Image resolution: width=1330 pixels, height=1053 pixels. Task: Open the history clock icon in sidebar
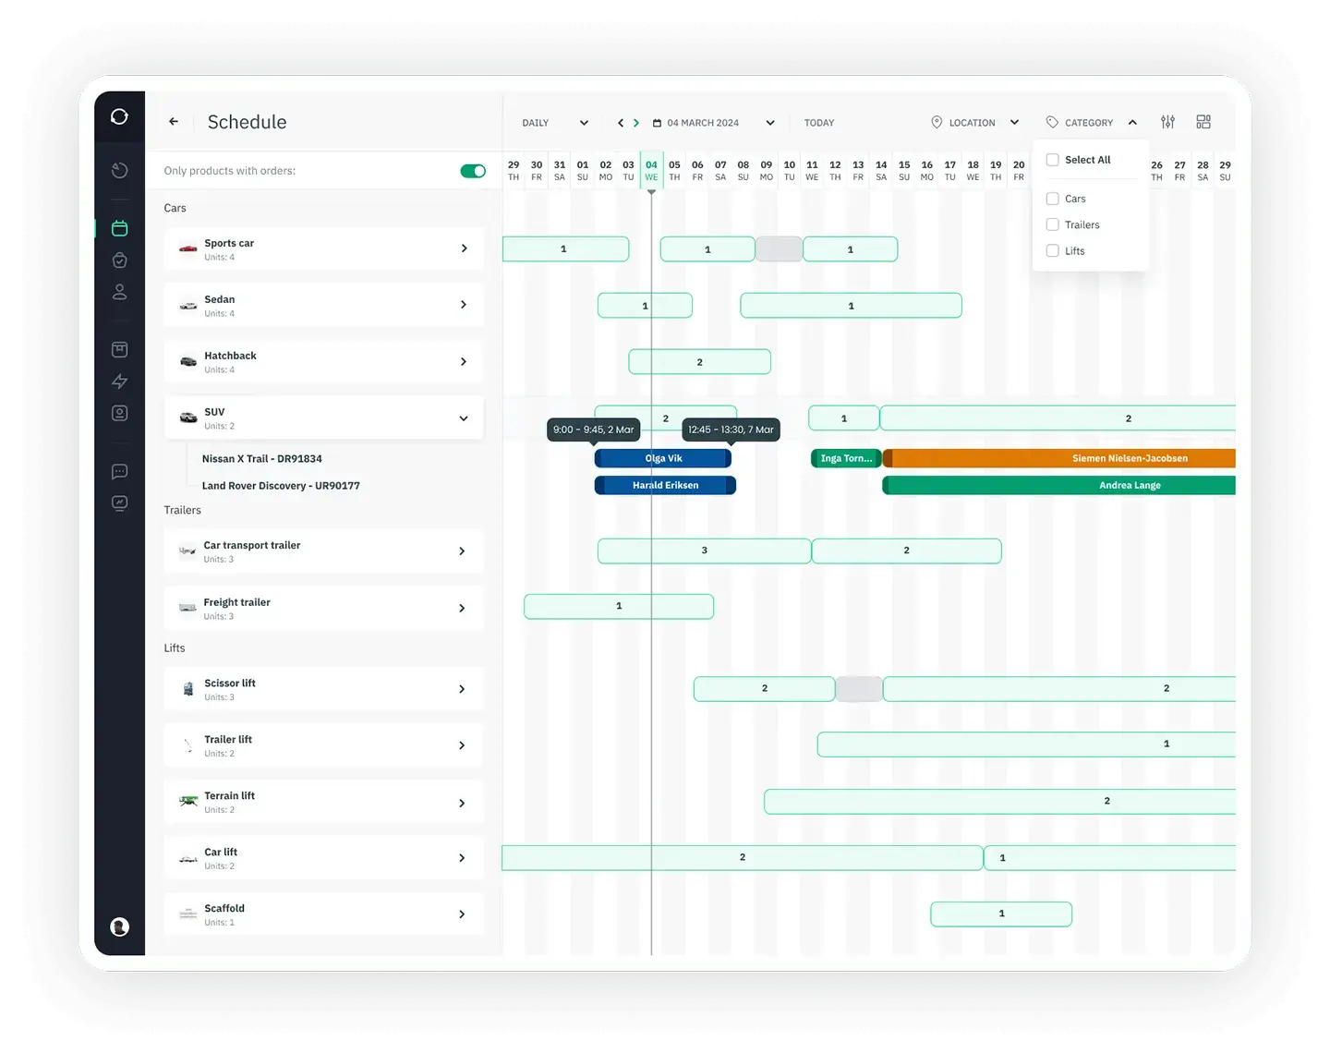point(119,170)
